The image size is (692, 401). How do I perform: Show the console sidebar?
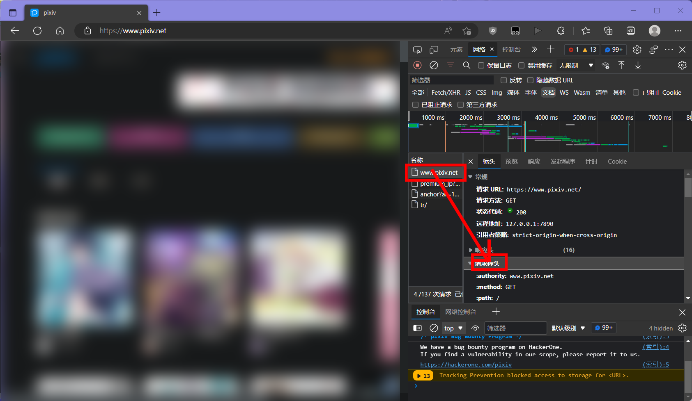(417, 328)
